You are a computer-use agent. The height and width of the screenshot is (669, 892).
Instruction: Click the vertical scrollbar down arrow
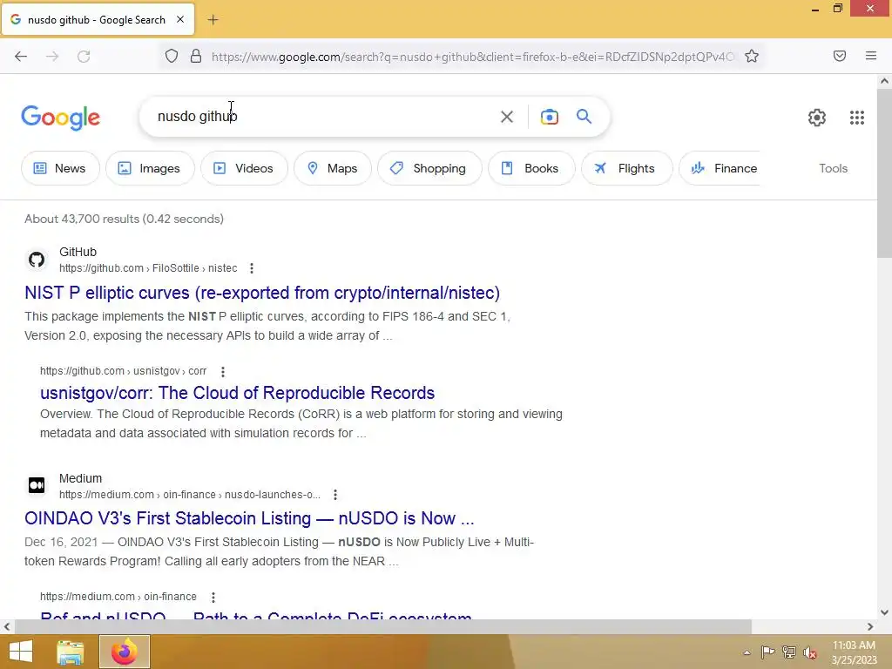[884, 612]
